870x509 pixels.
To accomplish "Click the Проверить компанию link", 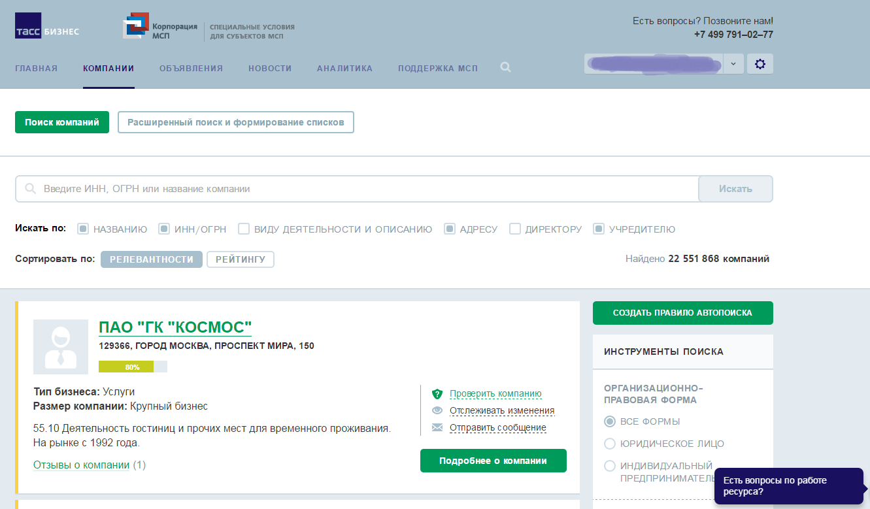I will coord(495,394).
